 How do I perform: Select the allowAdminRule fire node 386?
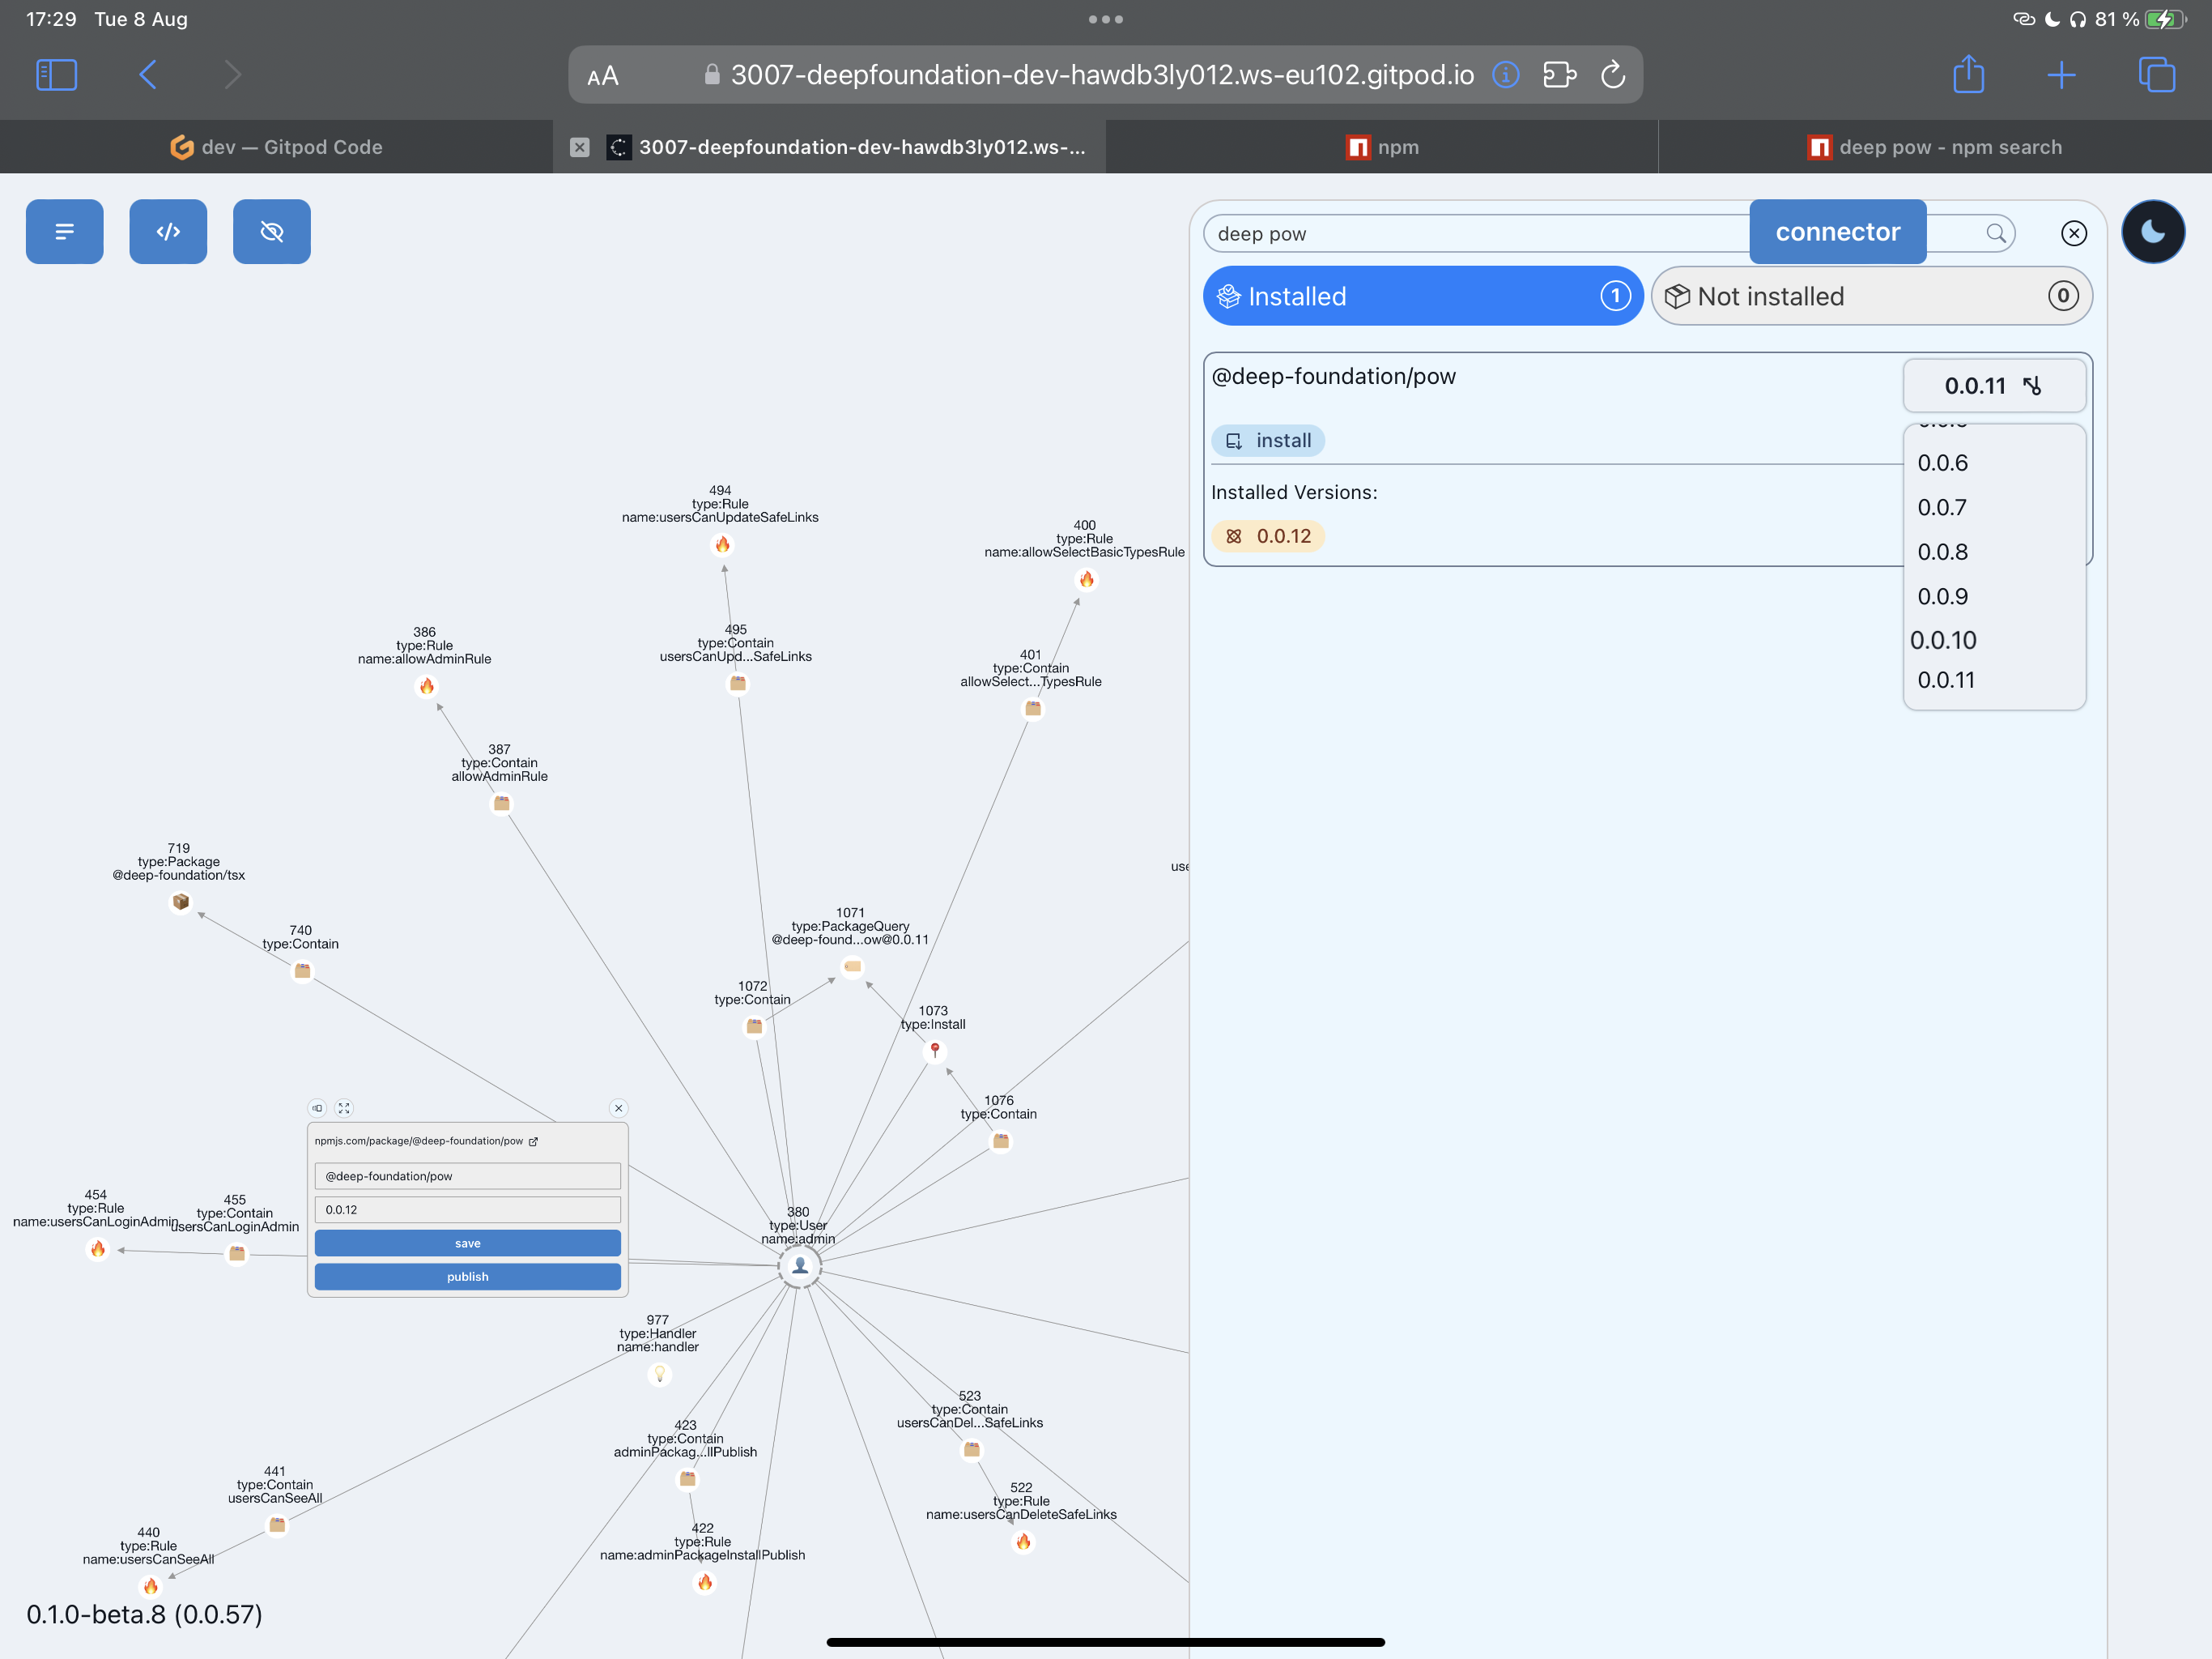point(426,685)
